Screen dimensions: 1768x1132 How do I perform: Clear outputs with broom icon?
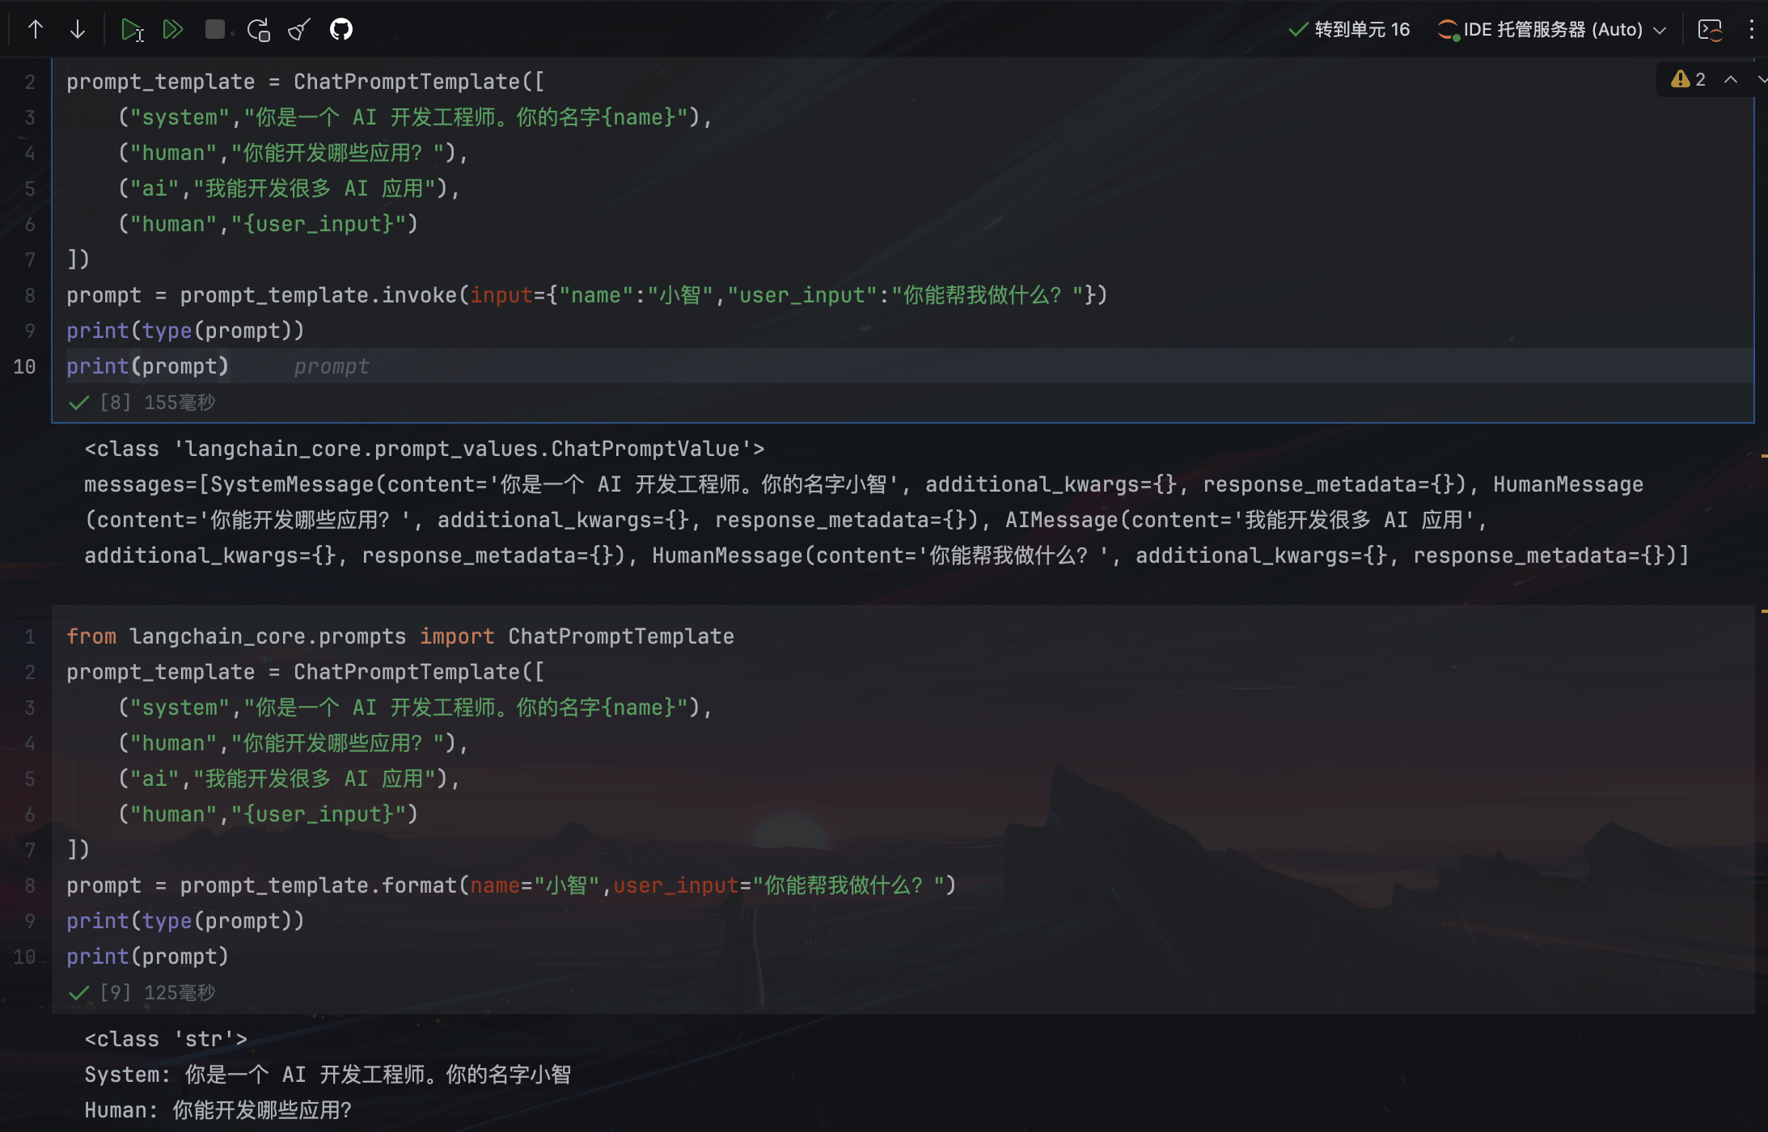pyautogui.click(x=299, y=30)
